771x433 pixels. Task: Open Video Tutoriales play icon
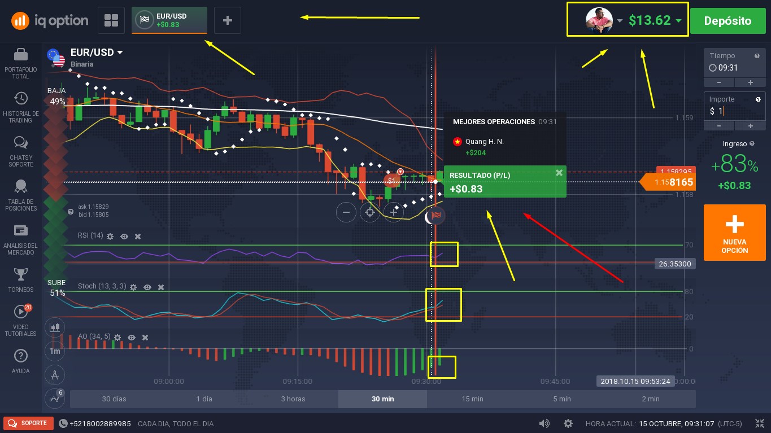[21, 312]
